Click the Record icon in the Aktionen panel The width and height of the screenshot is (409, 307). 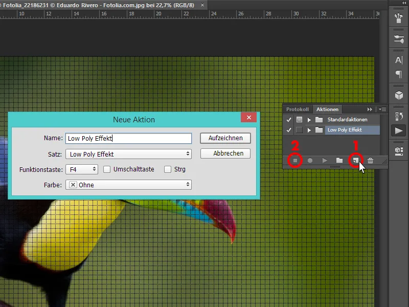(x=310, y=160)
